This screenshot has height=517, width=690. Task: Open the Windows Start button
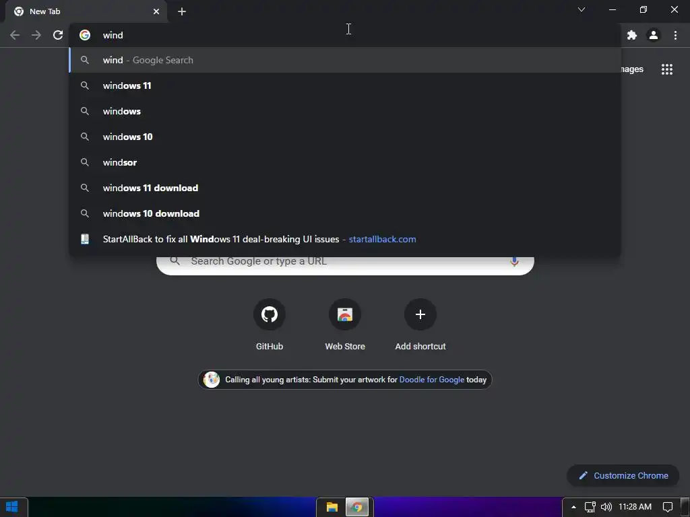click(12, 507)
